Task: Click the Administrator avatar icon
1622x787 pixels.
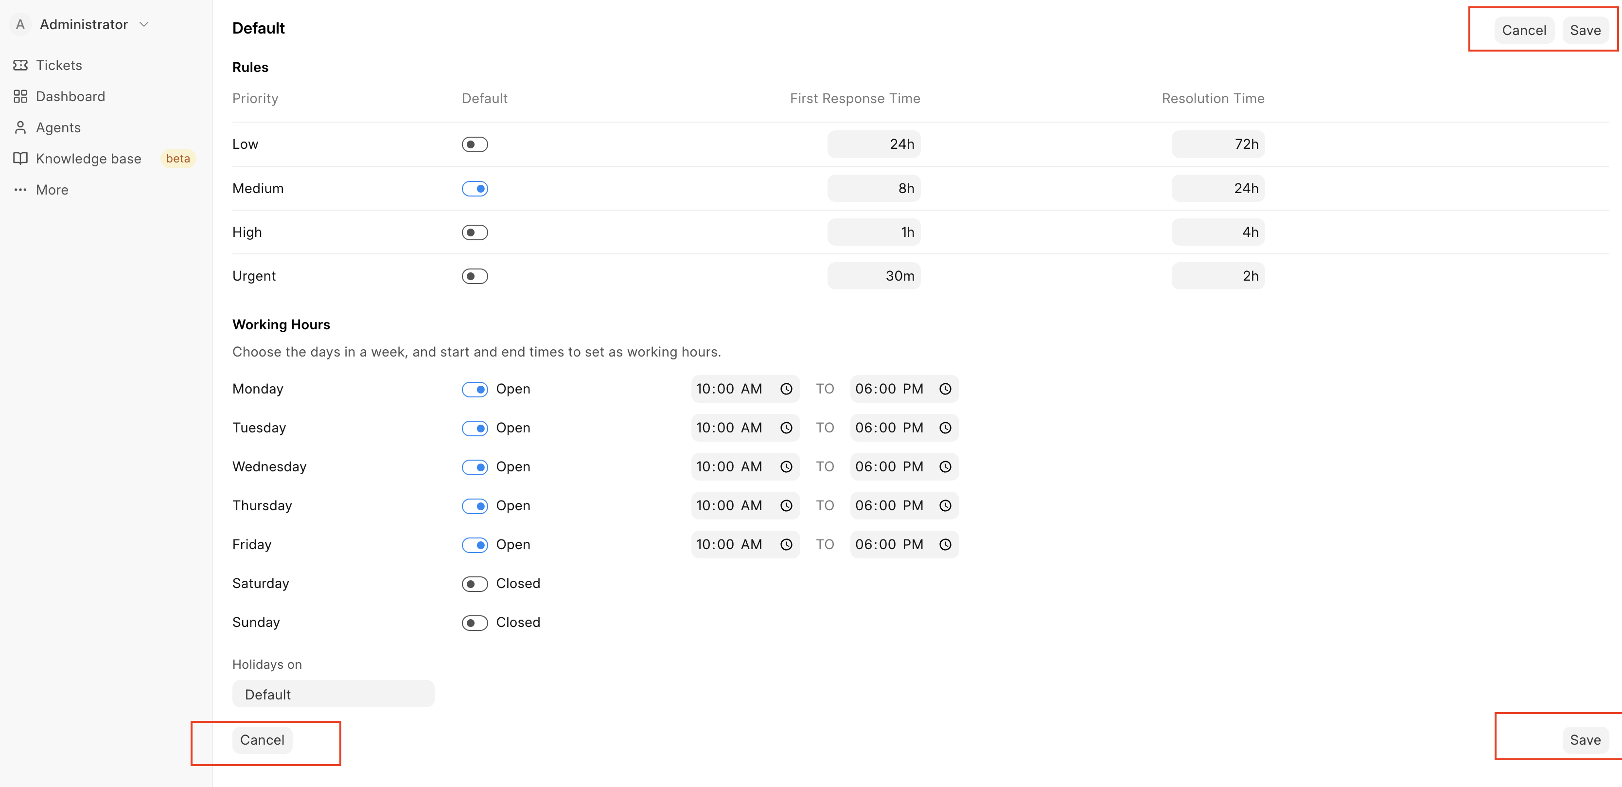Action: (x=20, y=24)
